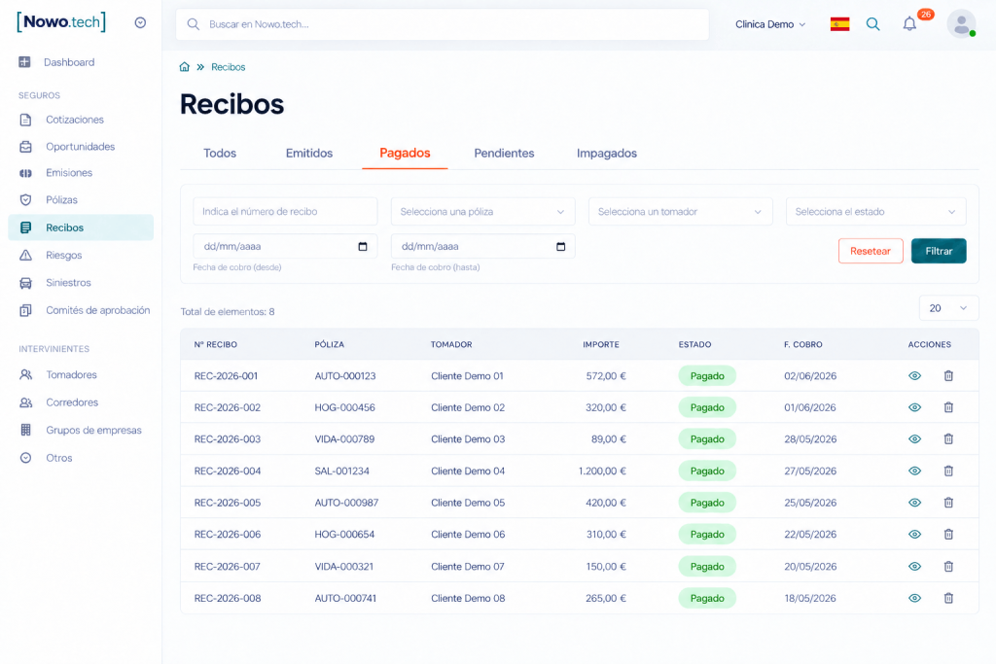View receipt REC-2026-001 with eye icon
Image resolution: width=996 pixels, height=664 pixels.
(x=914, y=376)
